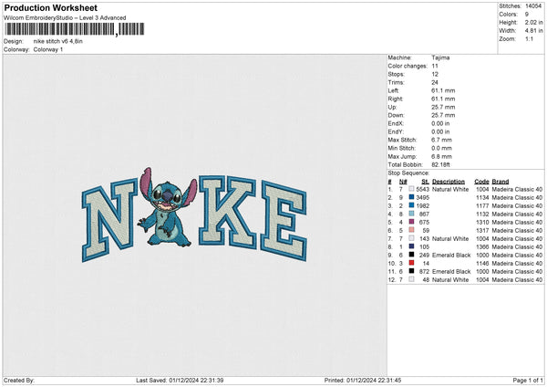547x387 pixels.
Task: Select the total bobbin value '82.18ft'
Action: click(440, 164)
